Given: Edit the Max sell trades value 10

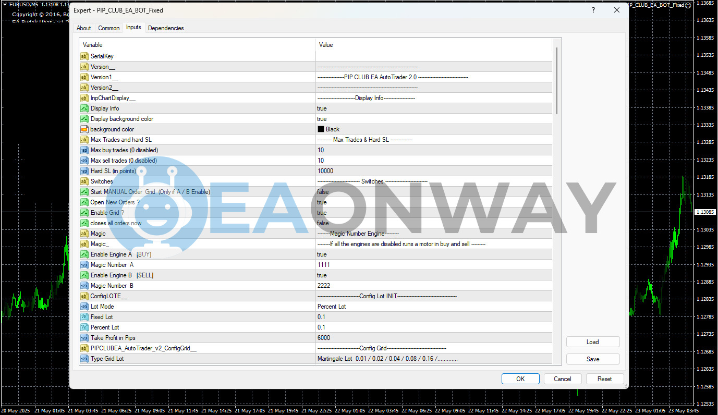Looking at the screenshot, I should point(434,161).
